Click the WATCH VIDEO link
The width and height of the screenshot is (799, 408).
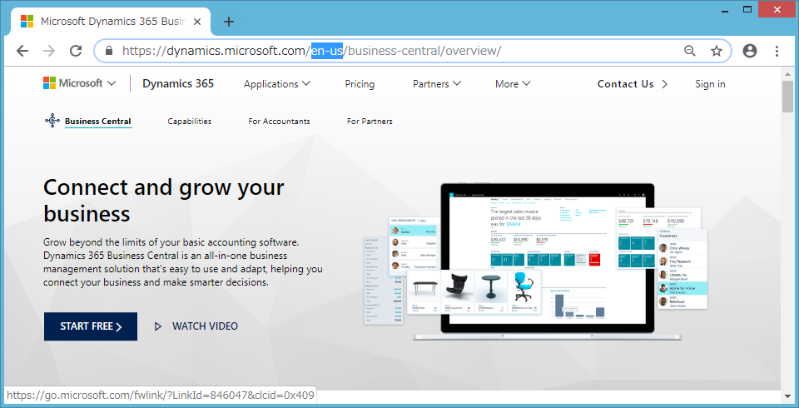coord(205,326)
